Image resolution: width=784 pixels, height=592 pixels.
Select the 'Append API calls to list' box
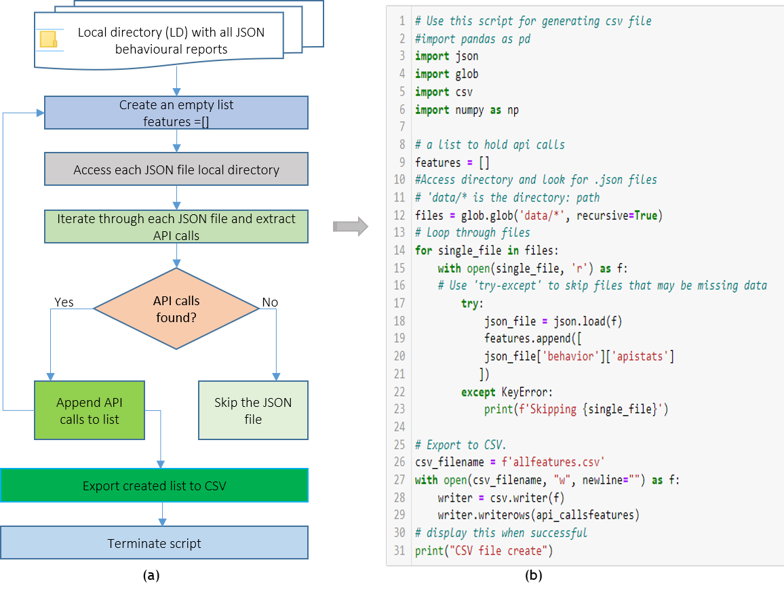pos(90,410)
